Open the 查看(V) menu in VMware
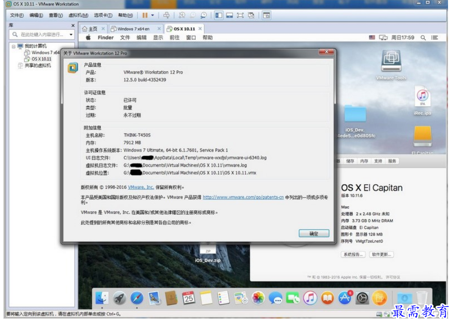The height and width of the screenshot is (327, 453). pos(56,15)
